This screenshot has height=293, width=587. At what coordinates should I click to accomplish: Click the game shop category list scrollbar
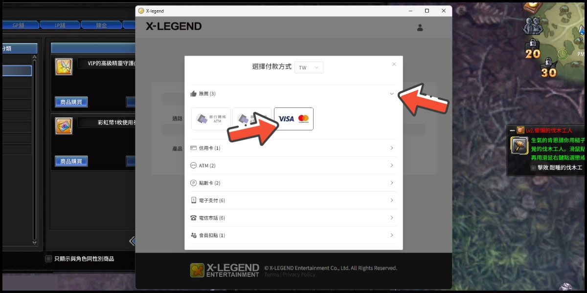(x=34, y=149)
